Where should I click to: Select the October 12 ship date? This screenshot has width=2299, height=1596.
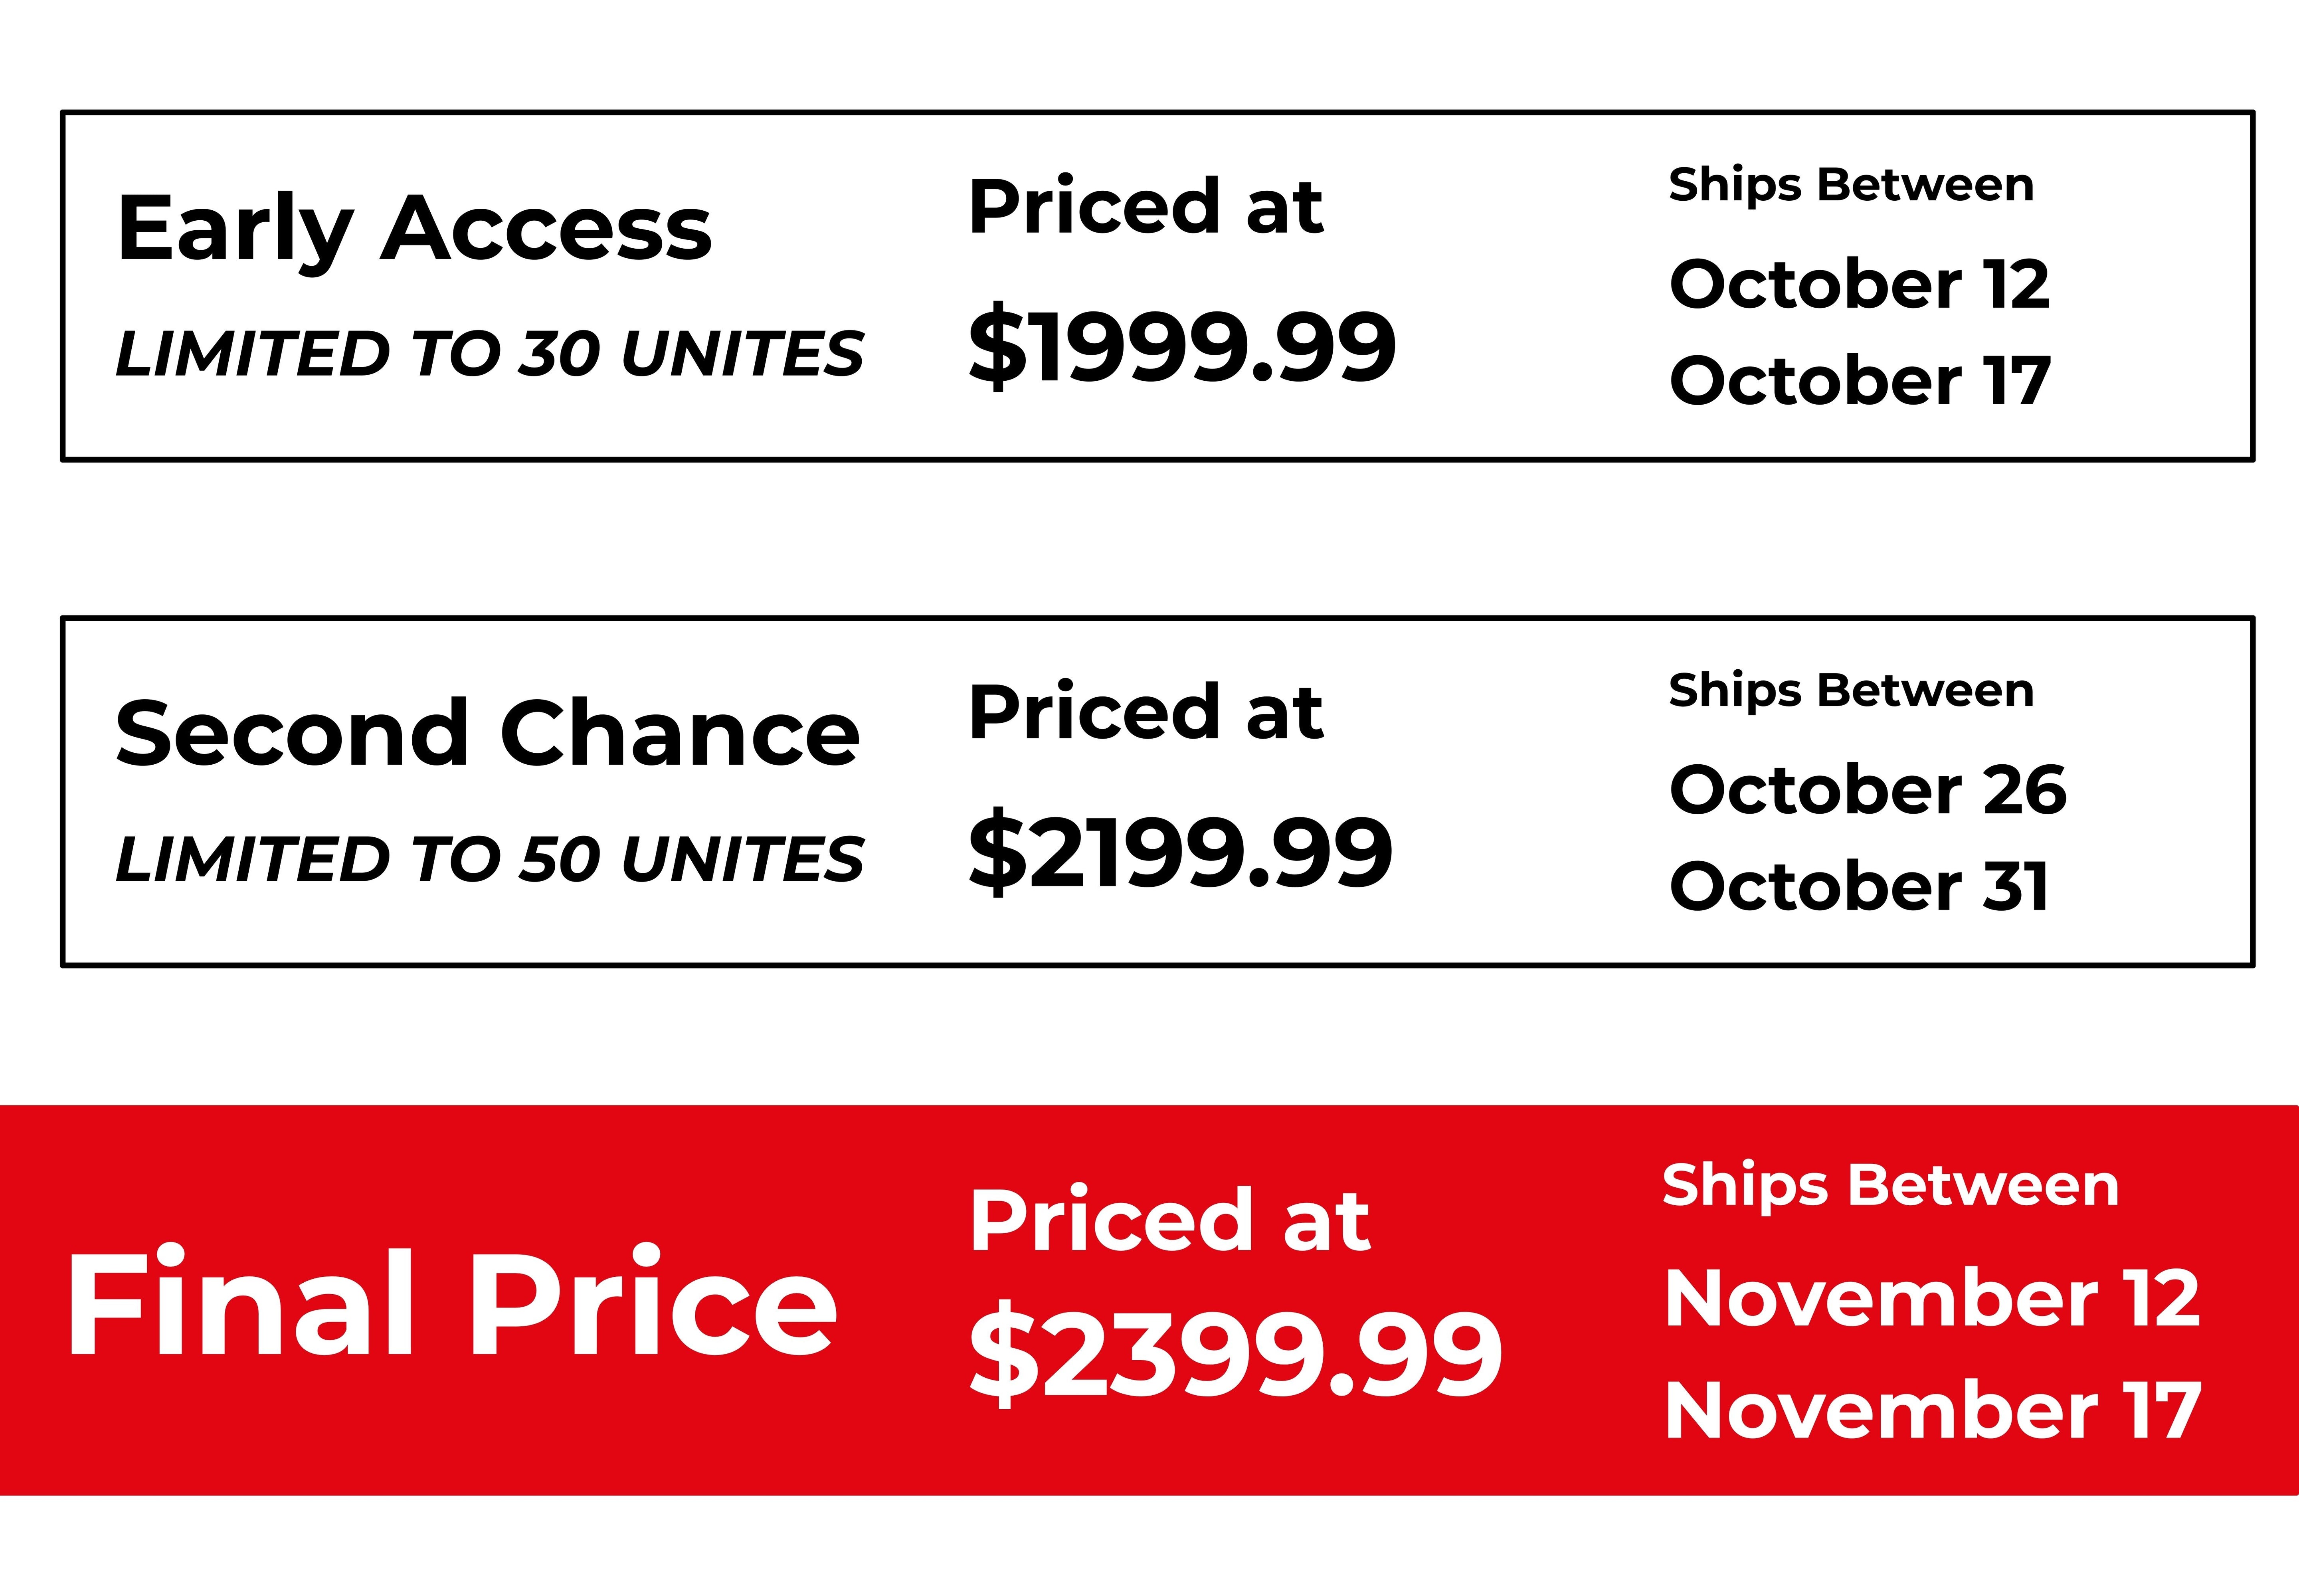coord(1859,284)
